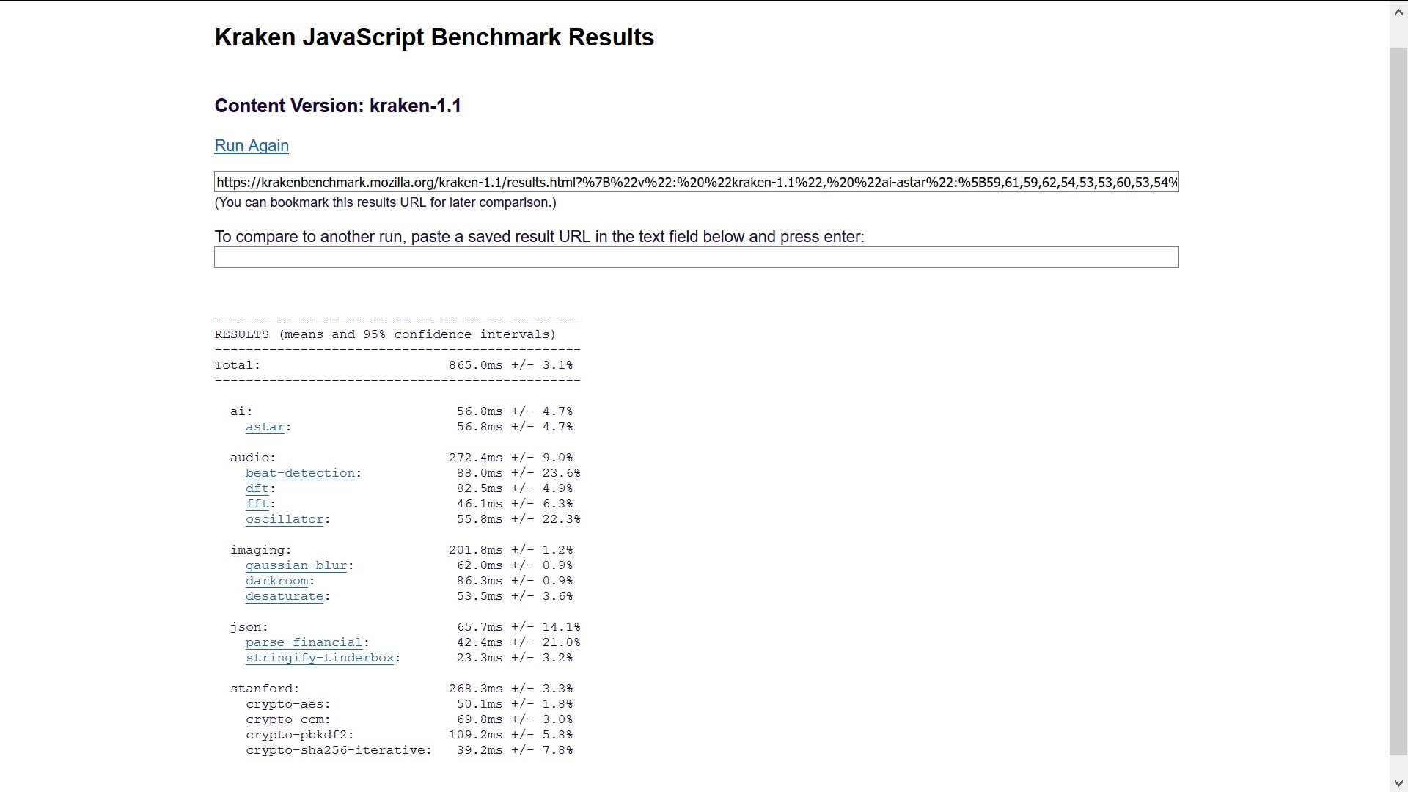
Task: Select the results URL input field
Action: tap(696, 182)
